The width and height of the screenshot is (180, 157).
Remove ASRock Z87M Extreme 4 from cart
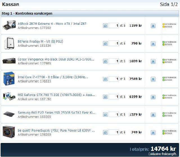153,26
